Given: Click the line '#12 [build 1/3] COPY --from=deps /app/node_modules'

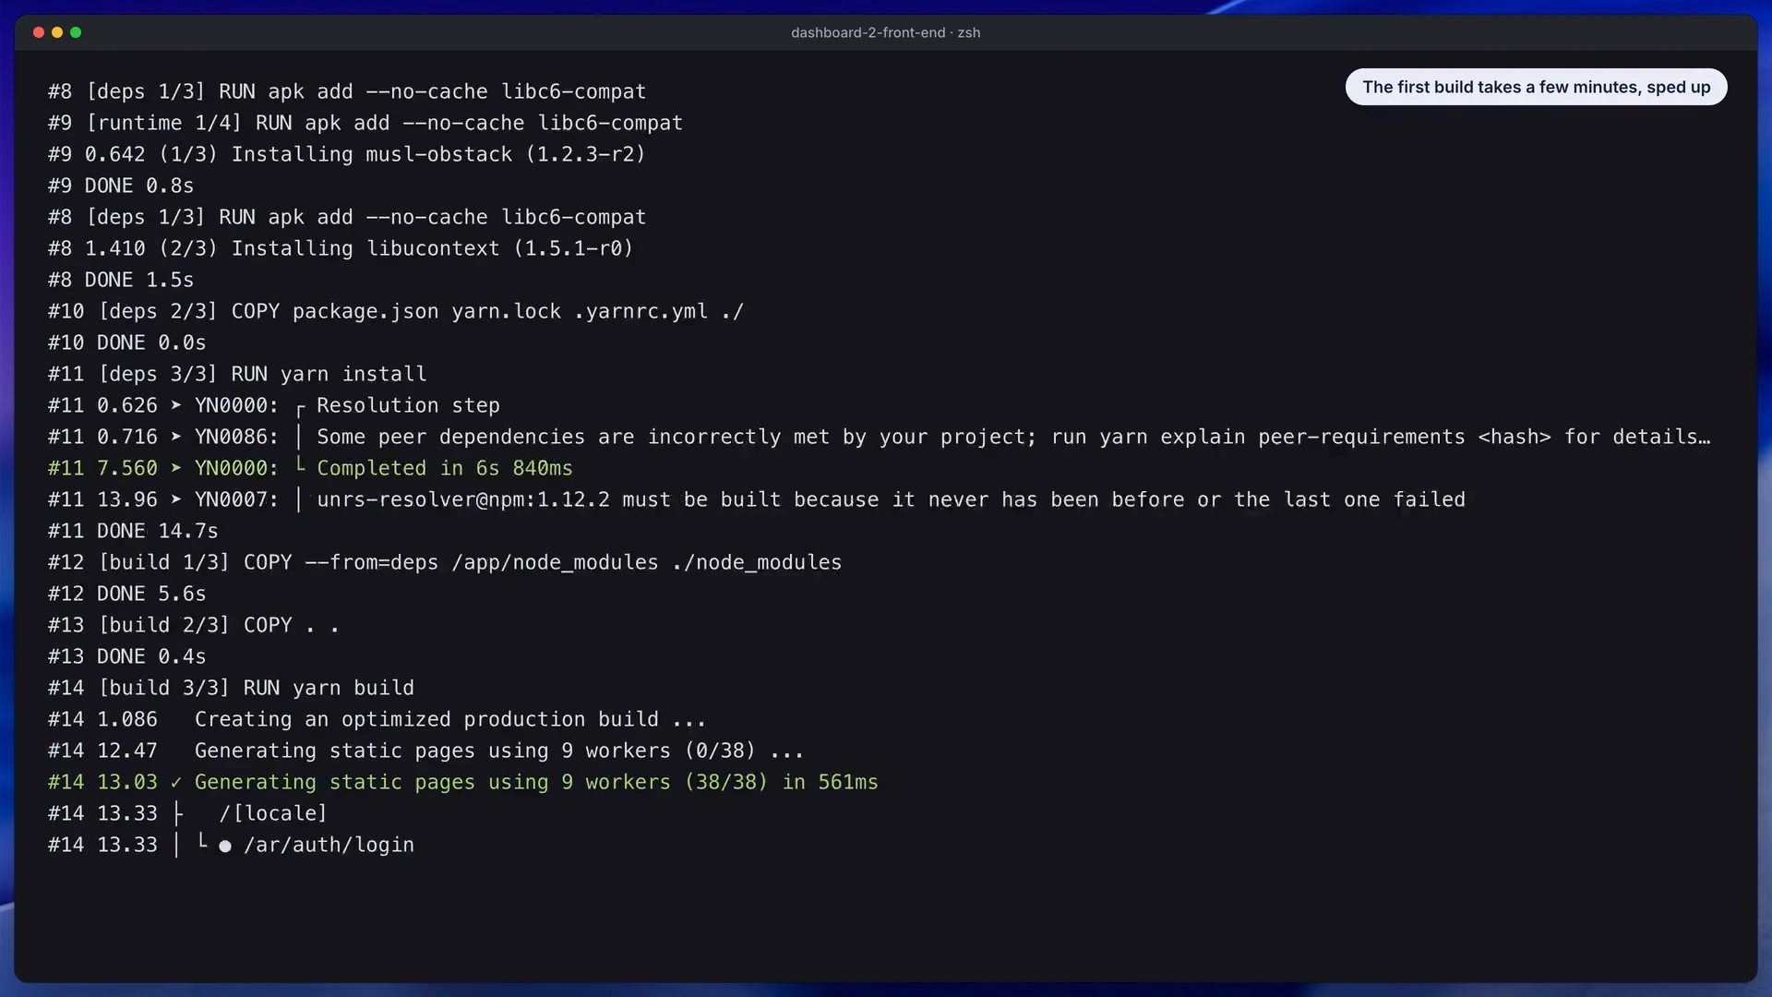Looking at the screenshot, I should click(445, 562).
